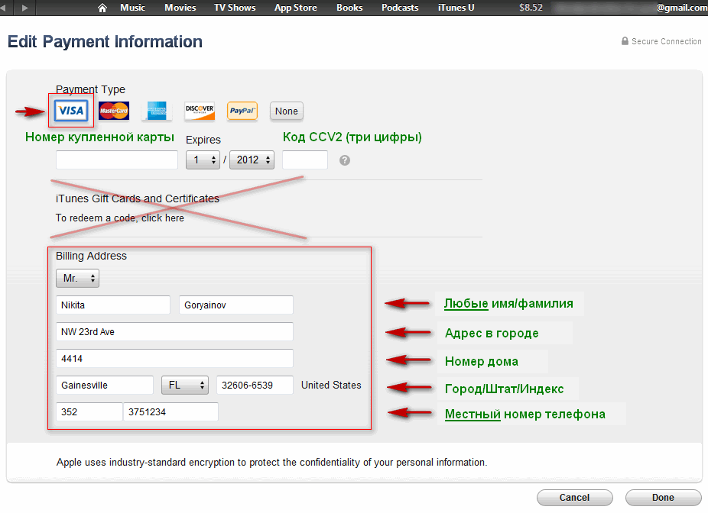
Task: Go to iTunes Store home icon
Action: coord(102,8)
